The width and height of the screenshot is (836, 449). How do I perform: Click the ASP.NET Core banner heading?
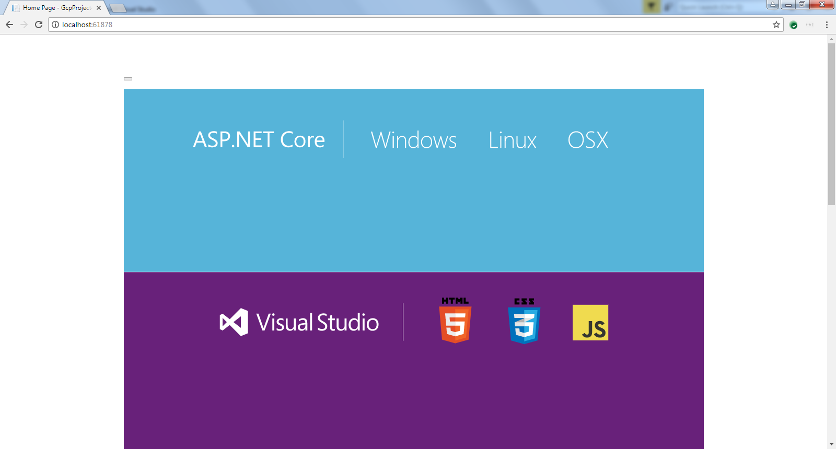click(x=259, y=140)
